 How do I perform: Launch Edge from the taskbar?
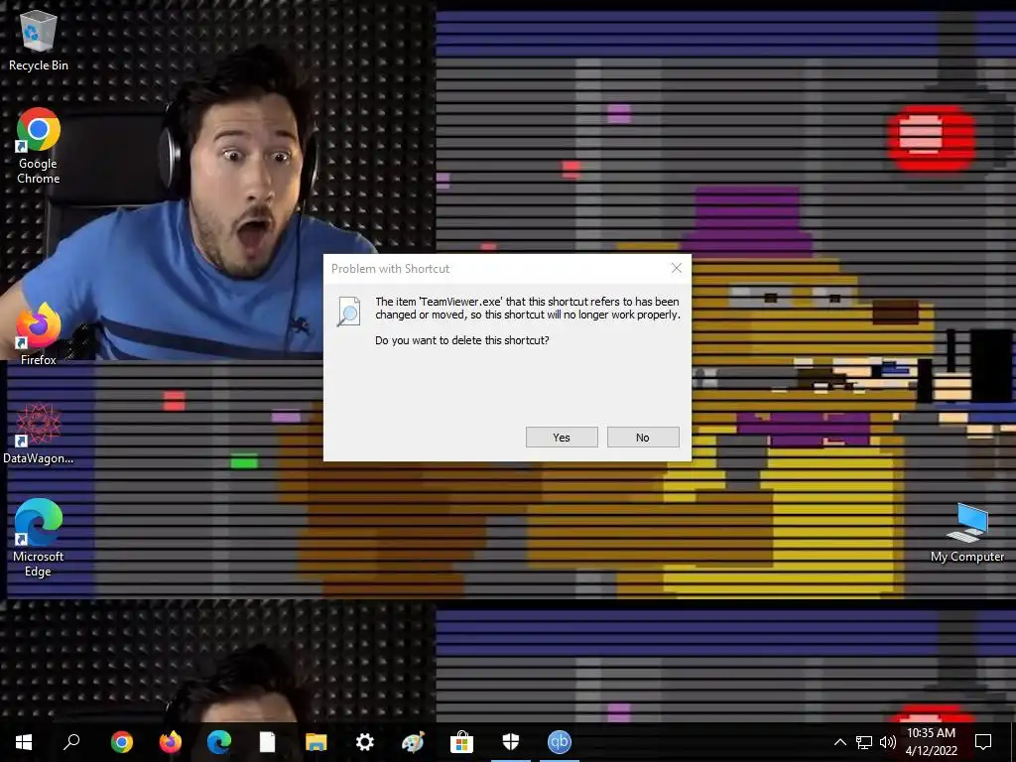(219, 742)
